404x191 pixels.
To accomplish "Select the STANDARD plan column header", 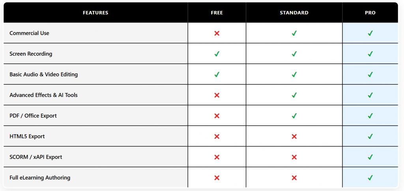I will (x=294, y=13).
